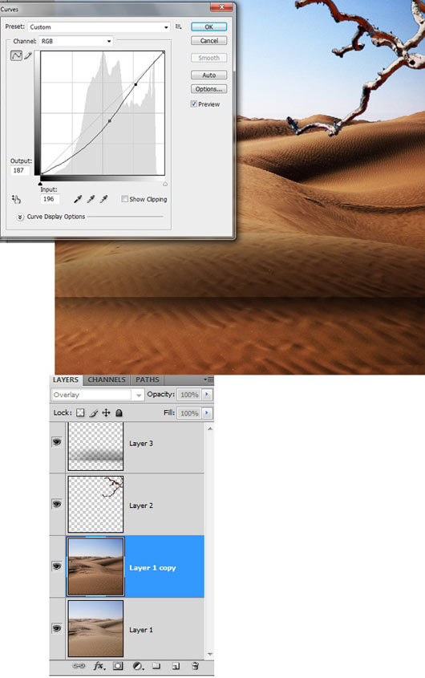
Task: Hide Layer 1 with its eye icon
Action: 57,628
